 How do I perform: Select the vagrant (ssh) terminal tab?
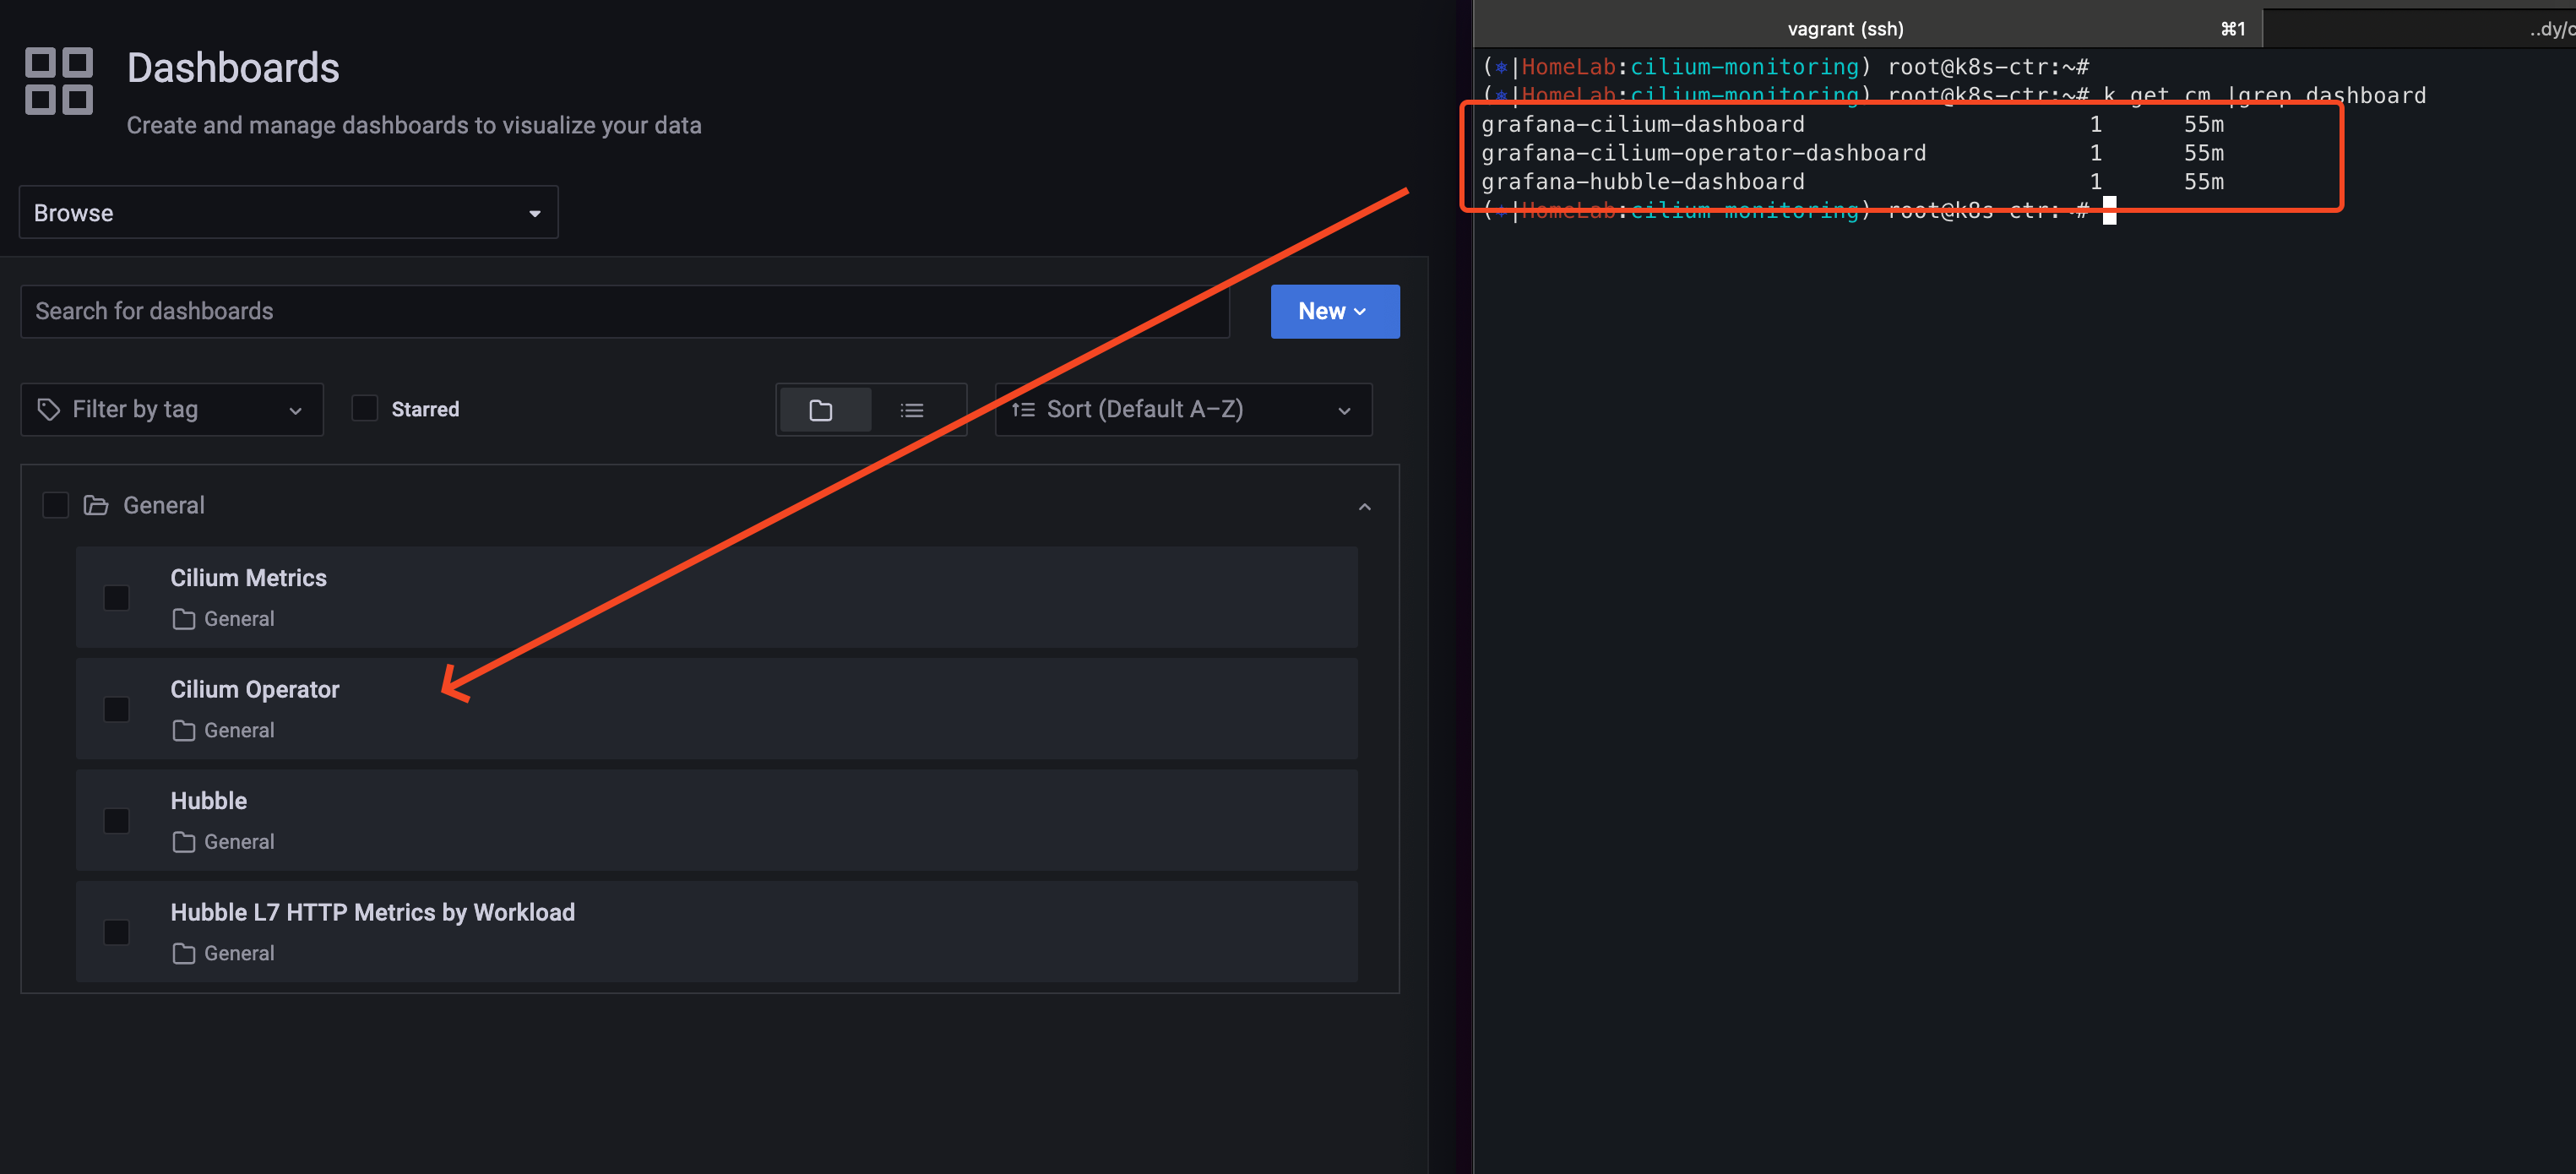[x=1845, y=29]
